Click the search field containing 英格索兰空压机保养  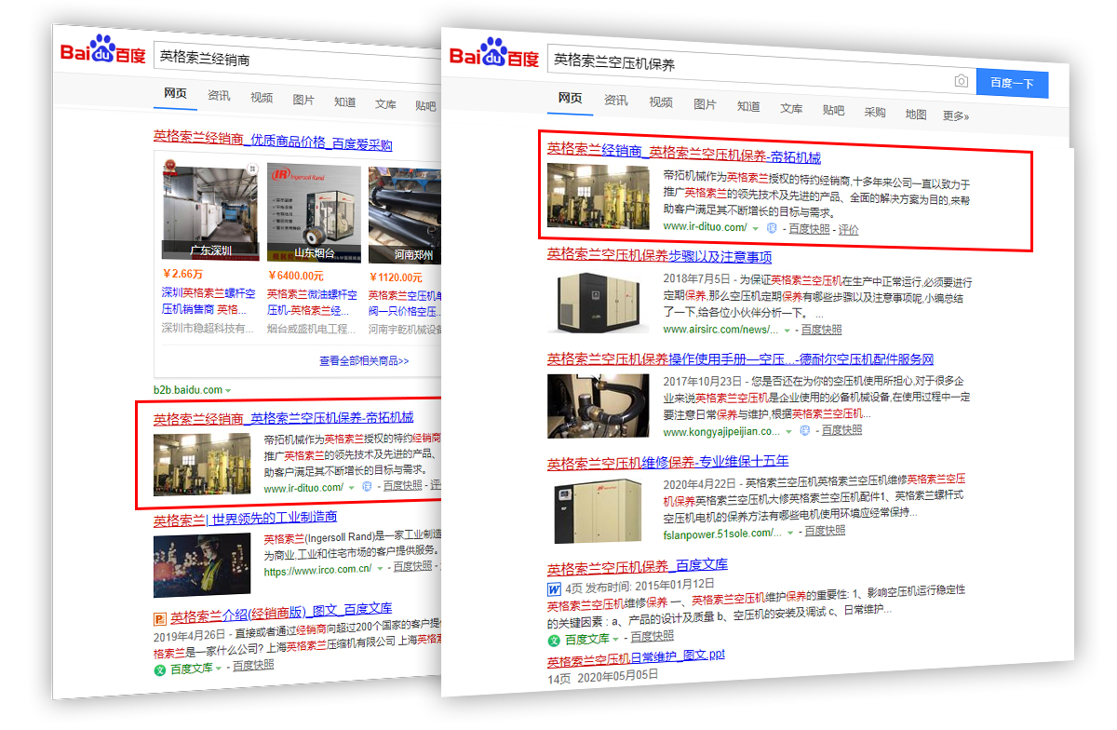coord(745,63)
